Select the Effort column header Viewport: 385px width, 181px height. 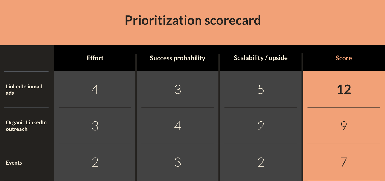(x=95, y=58)
